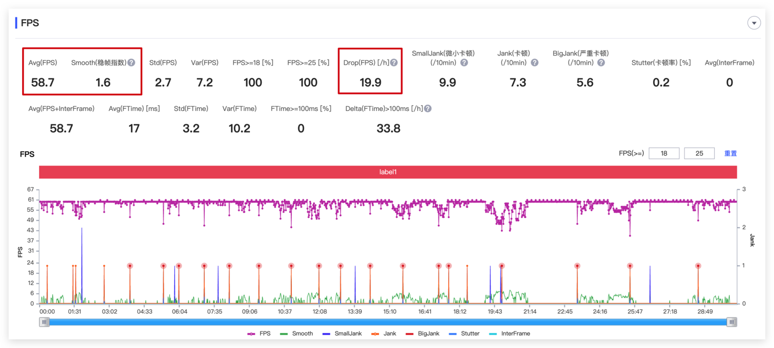
Task: Click help icon for SmallJank(微小卡顿)
Action: pos(464,63)
